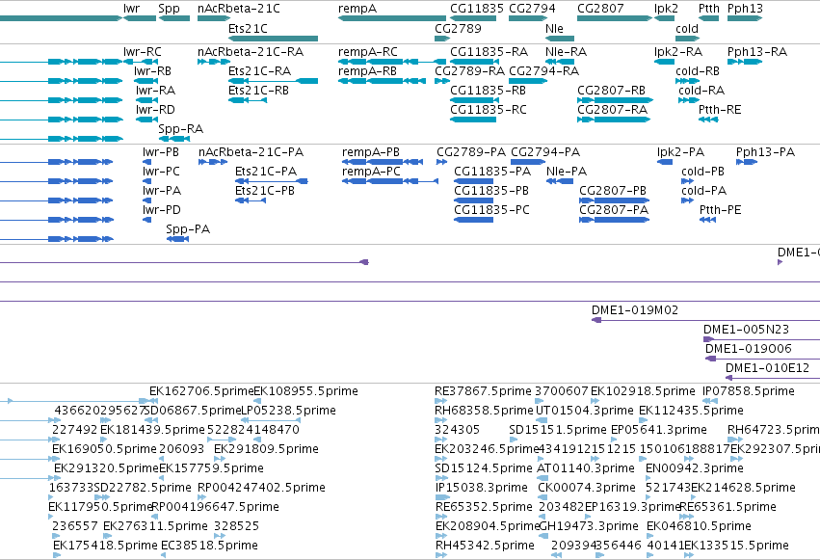Click the CG11835-RA transcript label
The image size is (820, 560).
point(489,52)
